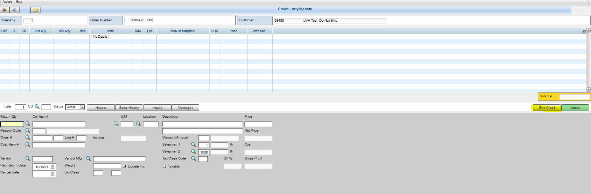Image resolution: width=591 pixels, height=194 pixels.
Task: Open Req Return Date calendar picker
Action: (53, 167)
